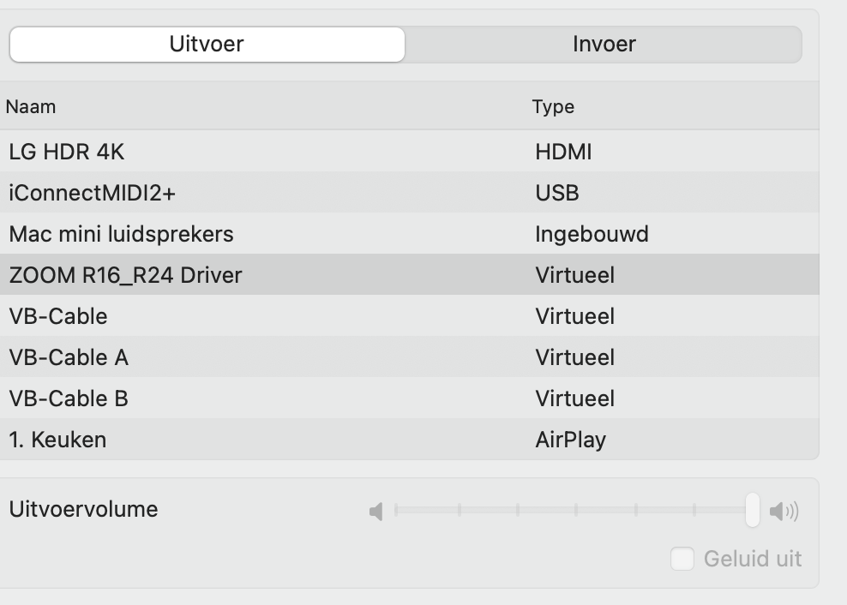The image size is (847, 605).
Task: Click the Uitvoervolume slider knob
Action: (752, 510)
